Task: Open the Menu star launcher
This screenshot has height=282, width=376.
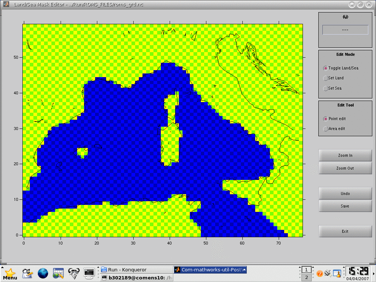Action: (x=10, y=274)
